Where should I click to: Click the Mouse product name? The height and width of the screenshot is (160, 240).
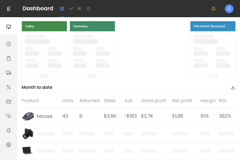(x=44, y=116)
